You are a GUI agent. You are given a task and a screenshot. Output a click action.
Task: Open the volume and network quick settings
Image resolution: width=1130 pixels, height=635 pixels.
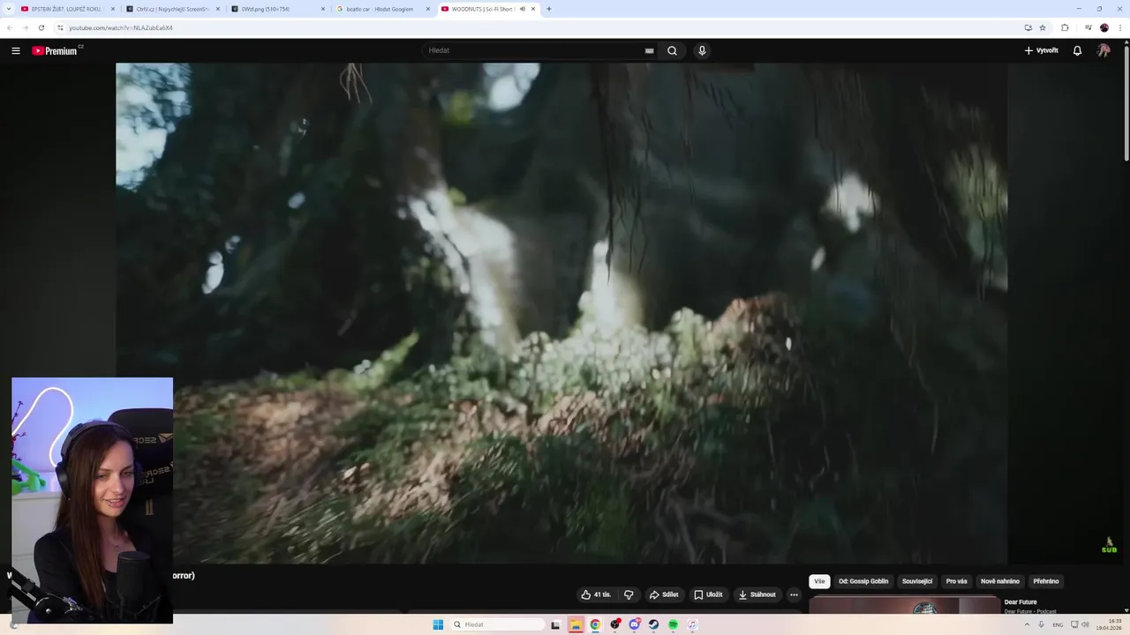pos(1080,624)
